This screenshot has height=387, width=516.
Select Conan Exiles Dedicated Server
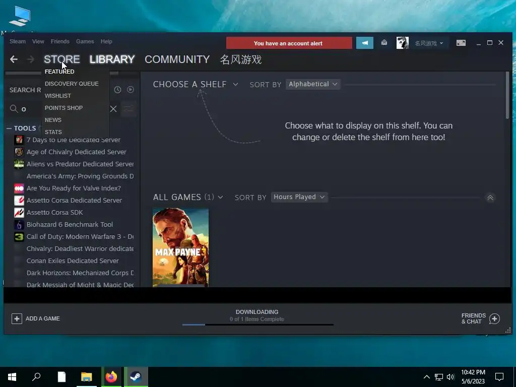(74, 261)
